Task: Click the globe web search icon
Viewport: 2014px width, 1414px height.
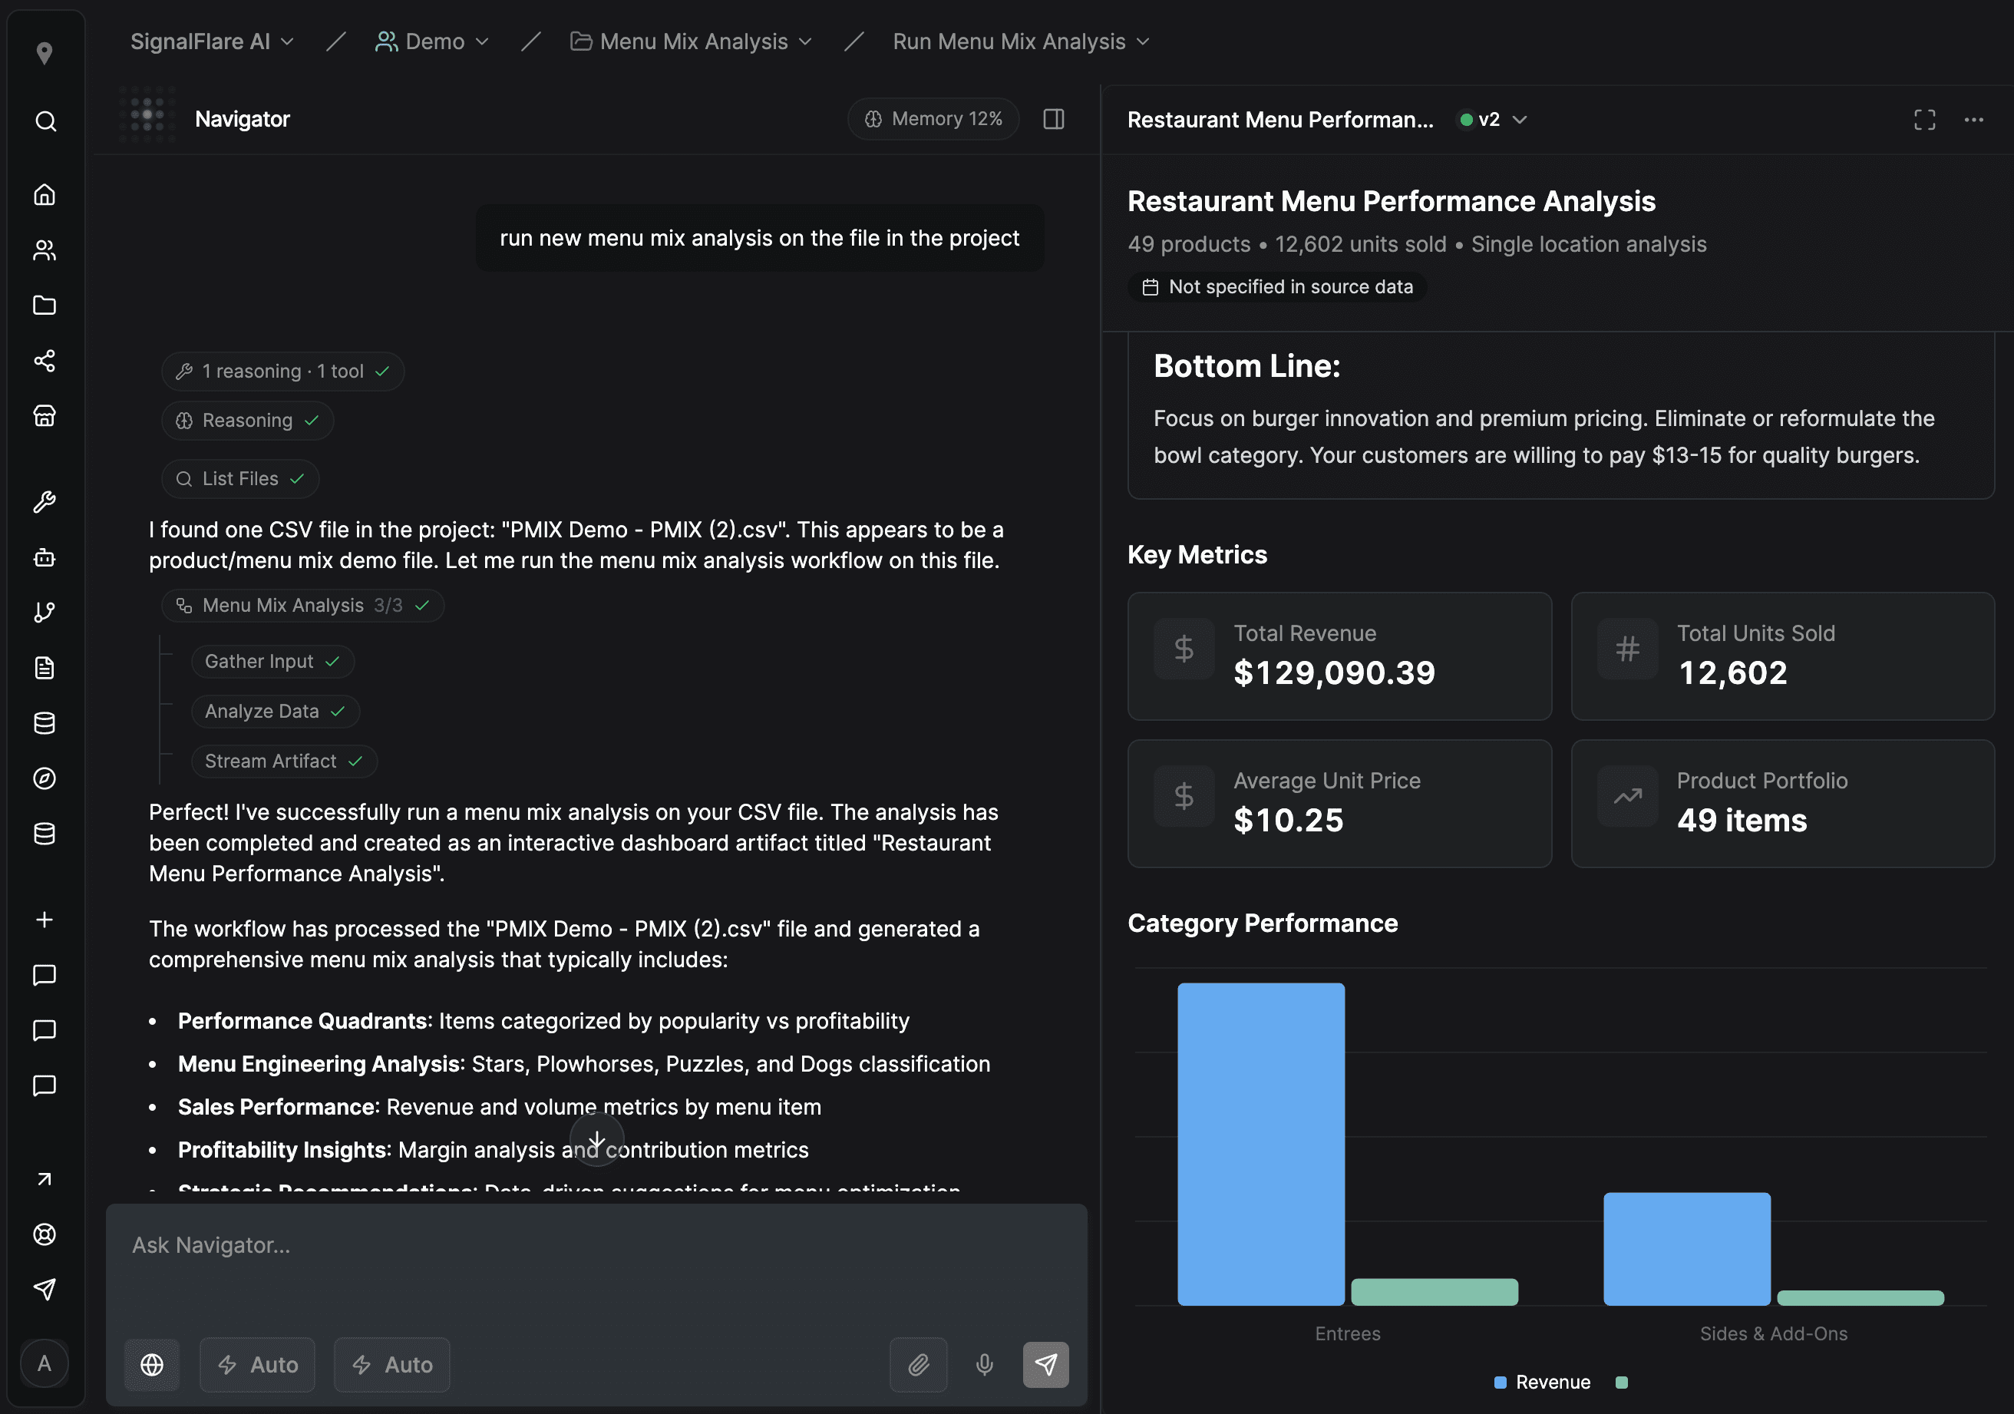Action: [x=152, y=1364]
